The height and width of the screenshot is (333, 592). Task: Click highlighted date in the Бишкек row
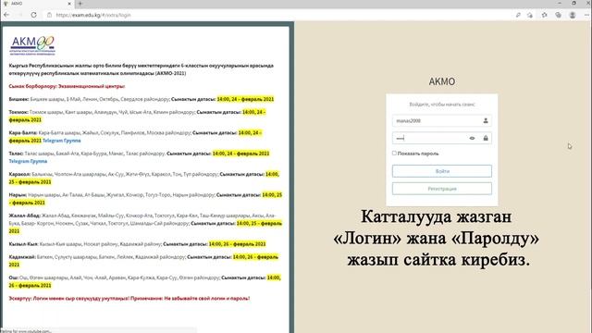point(245,99)
